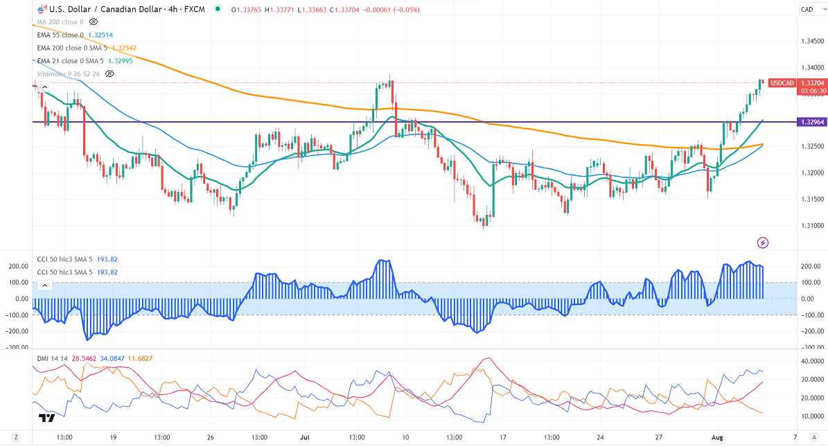
Task: Click the 1.31500 price scale label
Action: [812, 199]
